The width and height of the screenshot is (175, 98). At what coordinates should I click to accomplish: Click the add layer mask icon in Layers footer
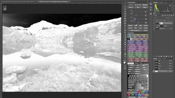[x=161, y=56]
